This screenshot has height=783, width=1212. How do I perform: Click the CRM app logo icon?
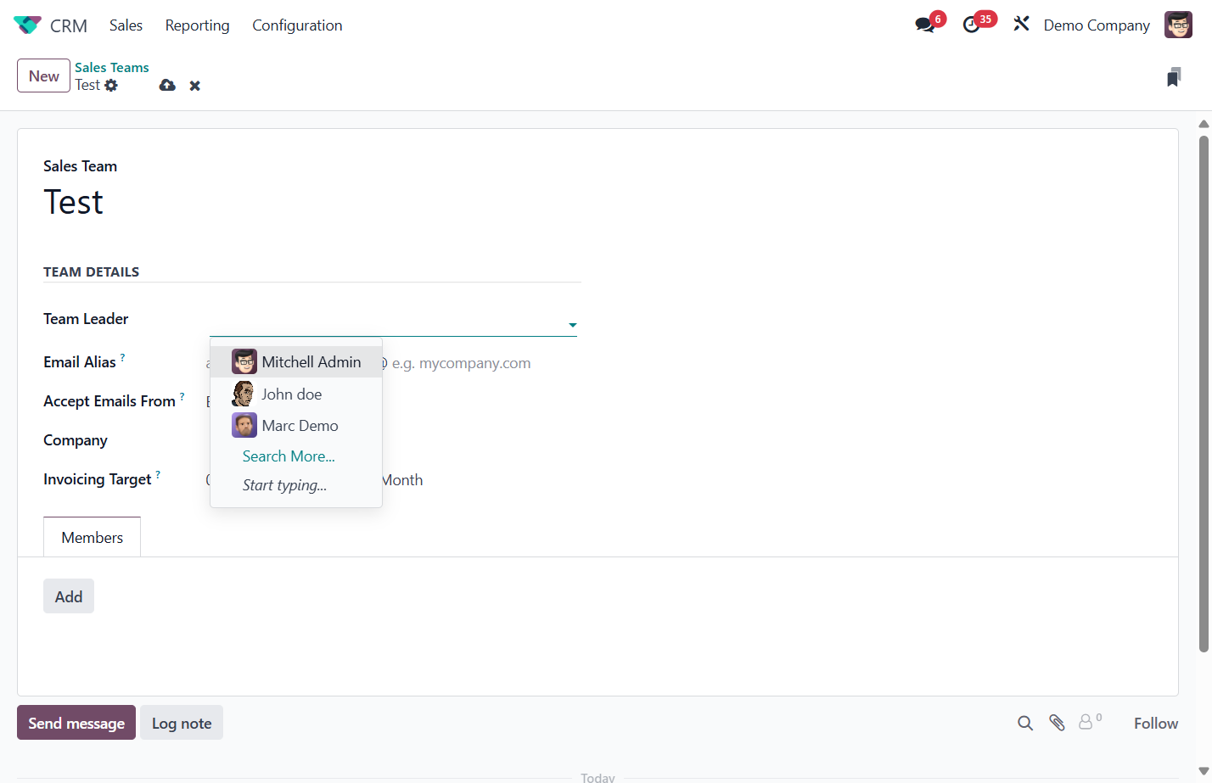point(27,25)
